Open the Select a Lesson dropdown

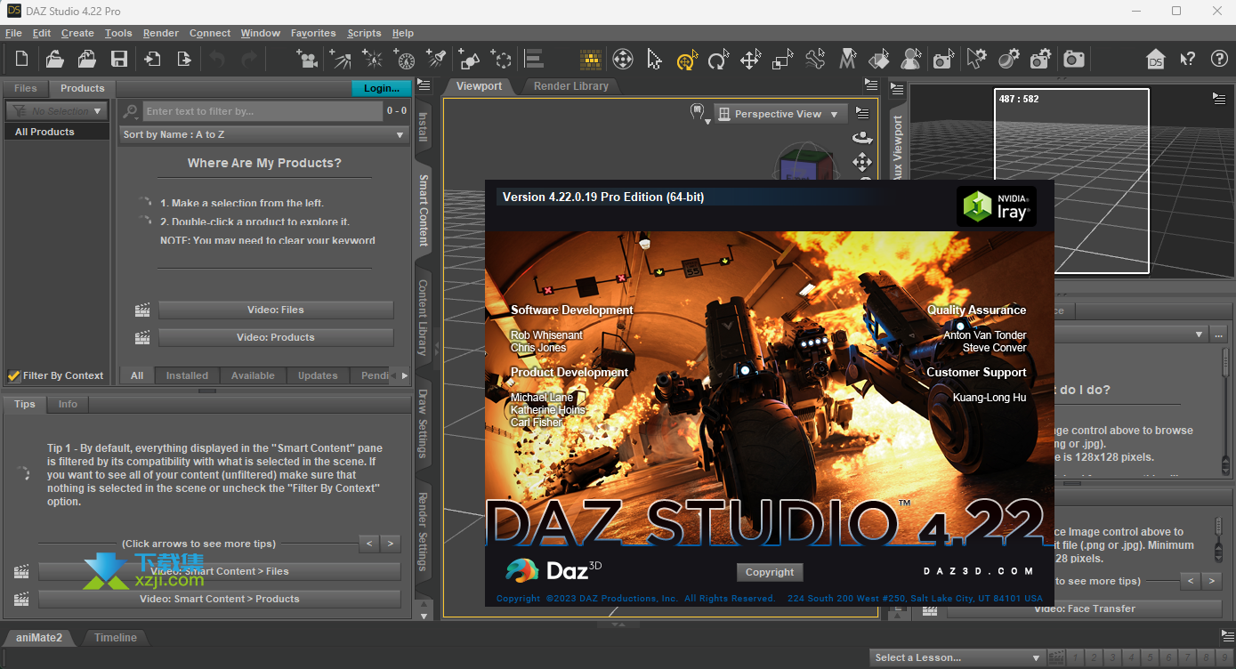957,657
